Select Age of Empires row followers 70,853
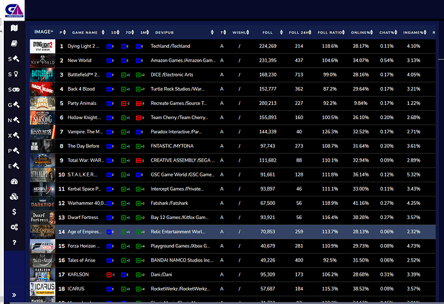Screen dimensions: 444x304 pyautogui.click(x=268, y=232)
